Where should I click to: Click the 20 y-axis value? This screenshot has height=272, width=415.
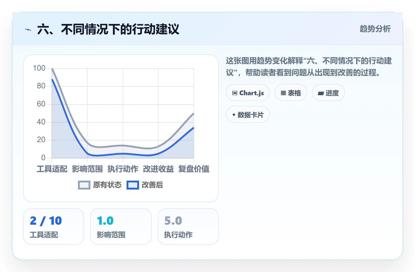coord(41,140)
